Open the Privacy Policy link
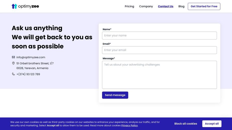232x130 pixels. click(x=129, y=125)
